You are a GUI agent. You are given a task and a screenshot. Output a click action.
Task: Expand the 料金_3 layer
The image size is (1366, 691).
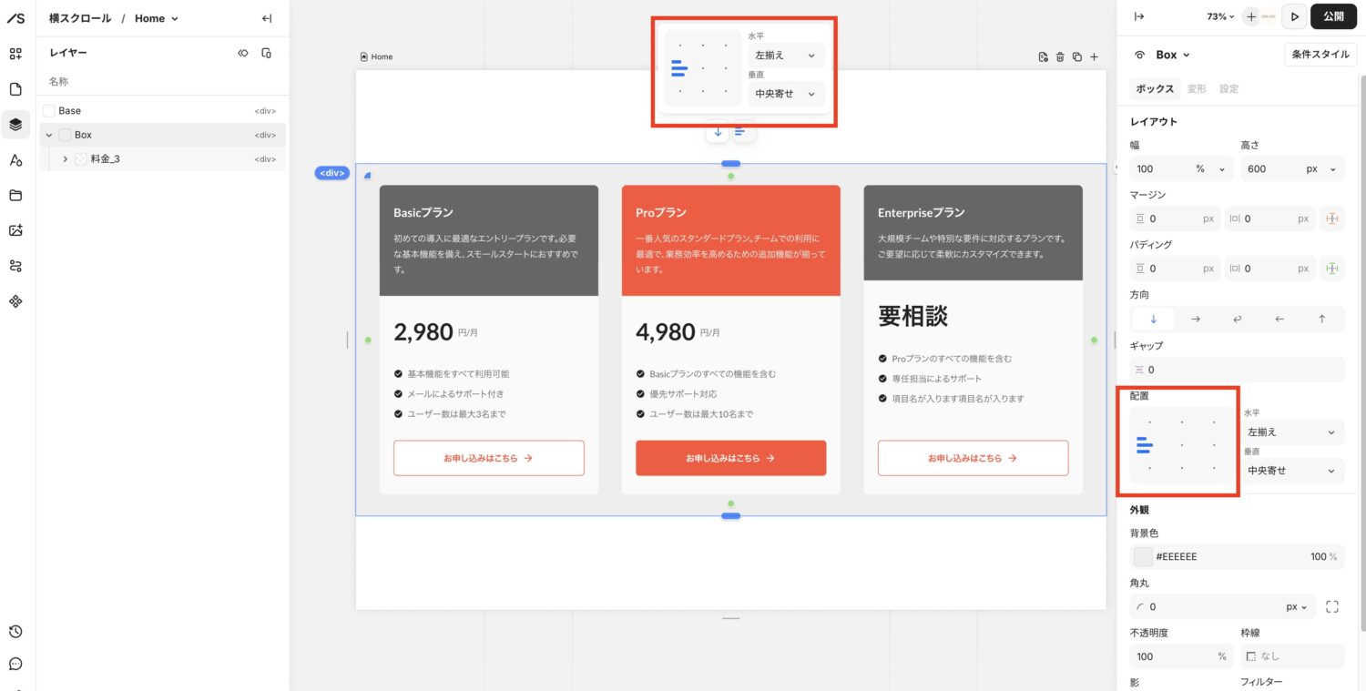tap(65, 158)
